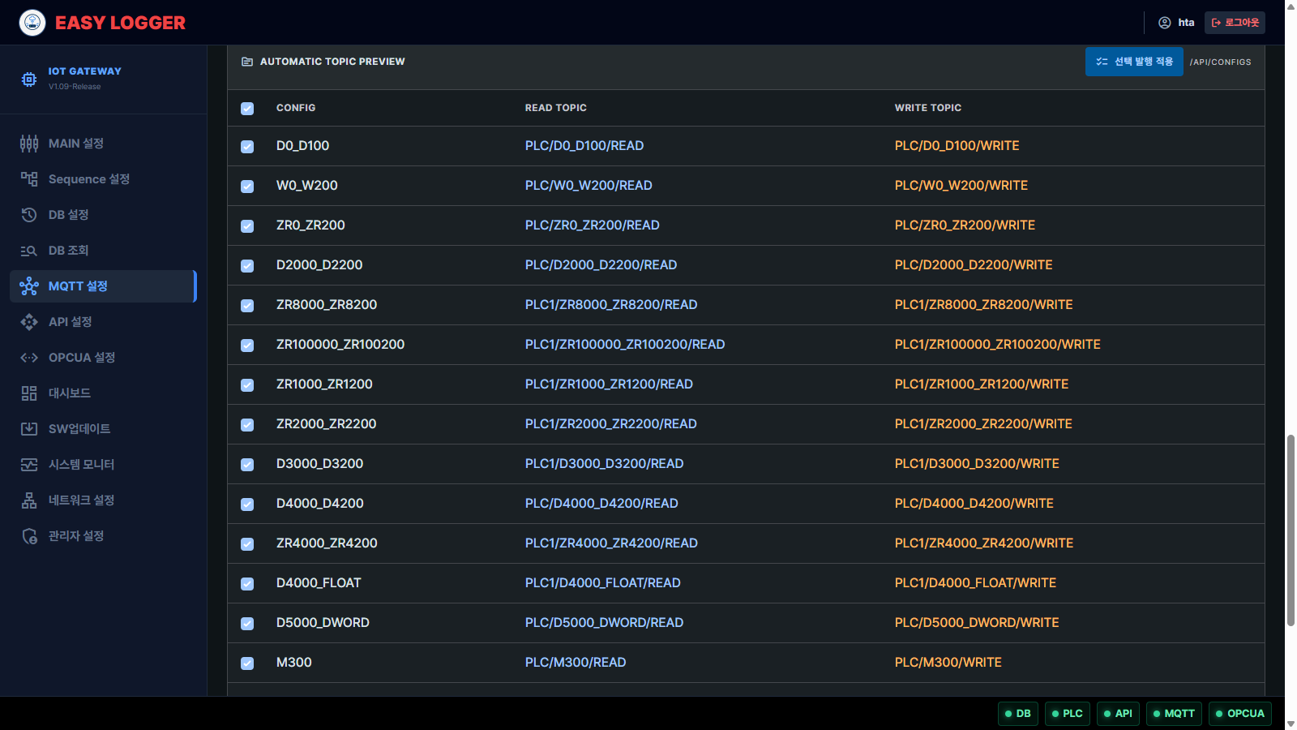Click the MQTT status badge in footer
This screenshot has width=1297, height=730.
coord(1174,714)
